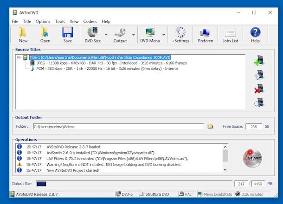Click the round START button

click(253, 158)
